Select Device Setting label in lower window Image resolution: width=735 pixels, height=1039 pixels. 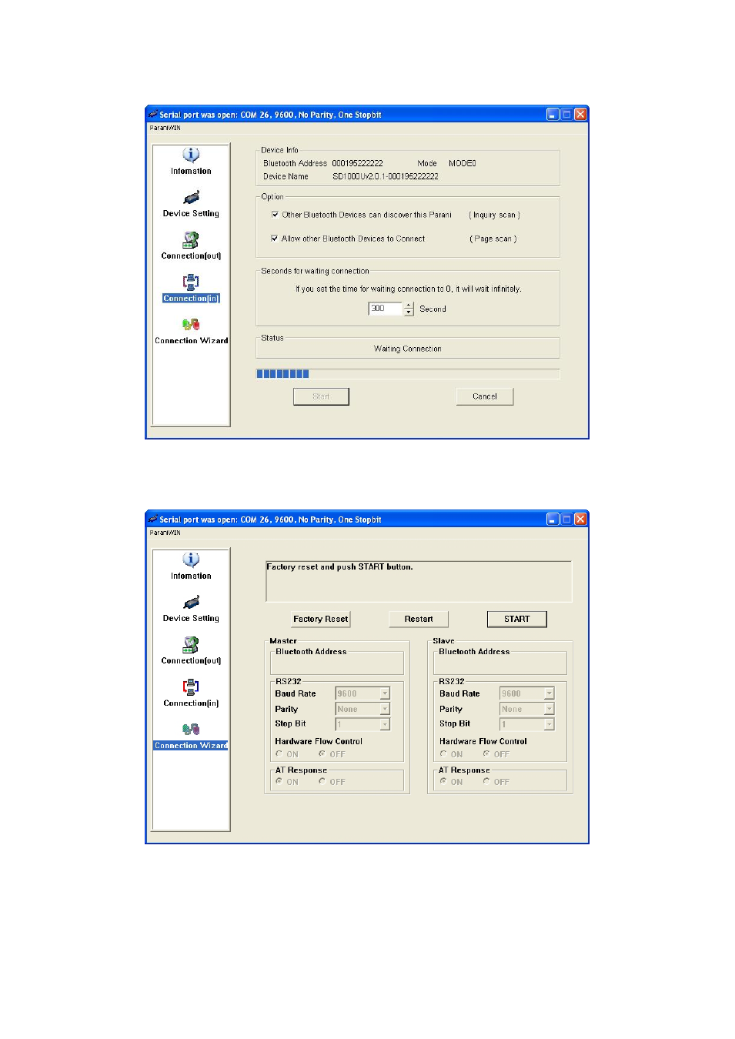click(x=191, y=618)
